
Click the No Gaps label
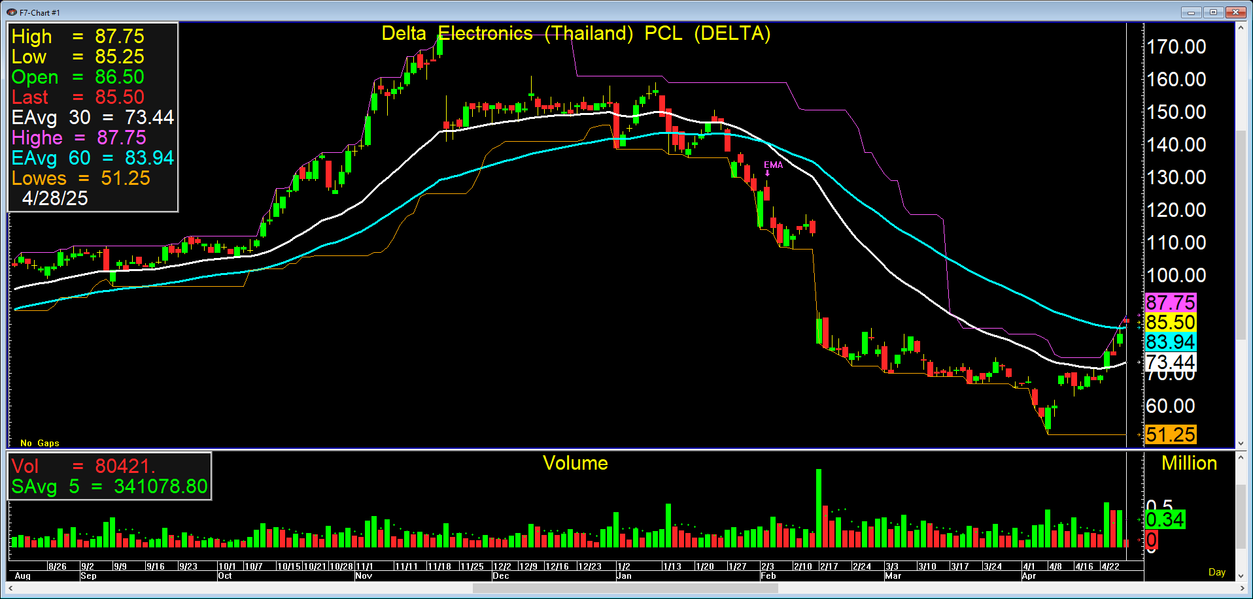[40, 443]
